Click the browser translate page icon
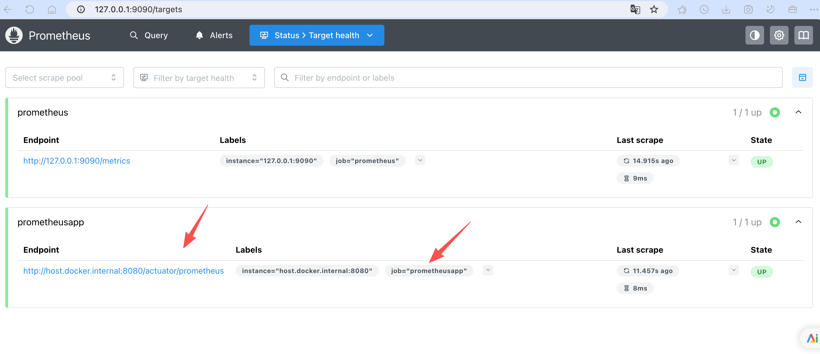820x354 pixels. 635,10
